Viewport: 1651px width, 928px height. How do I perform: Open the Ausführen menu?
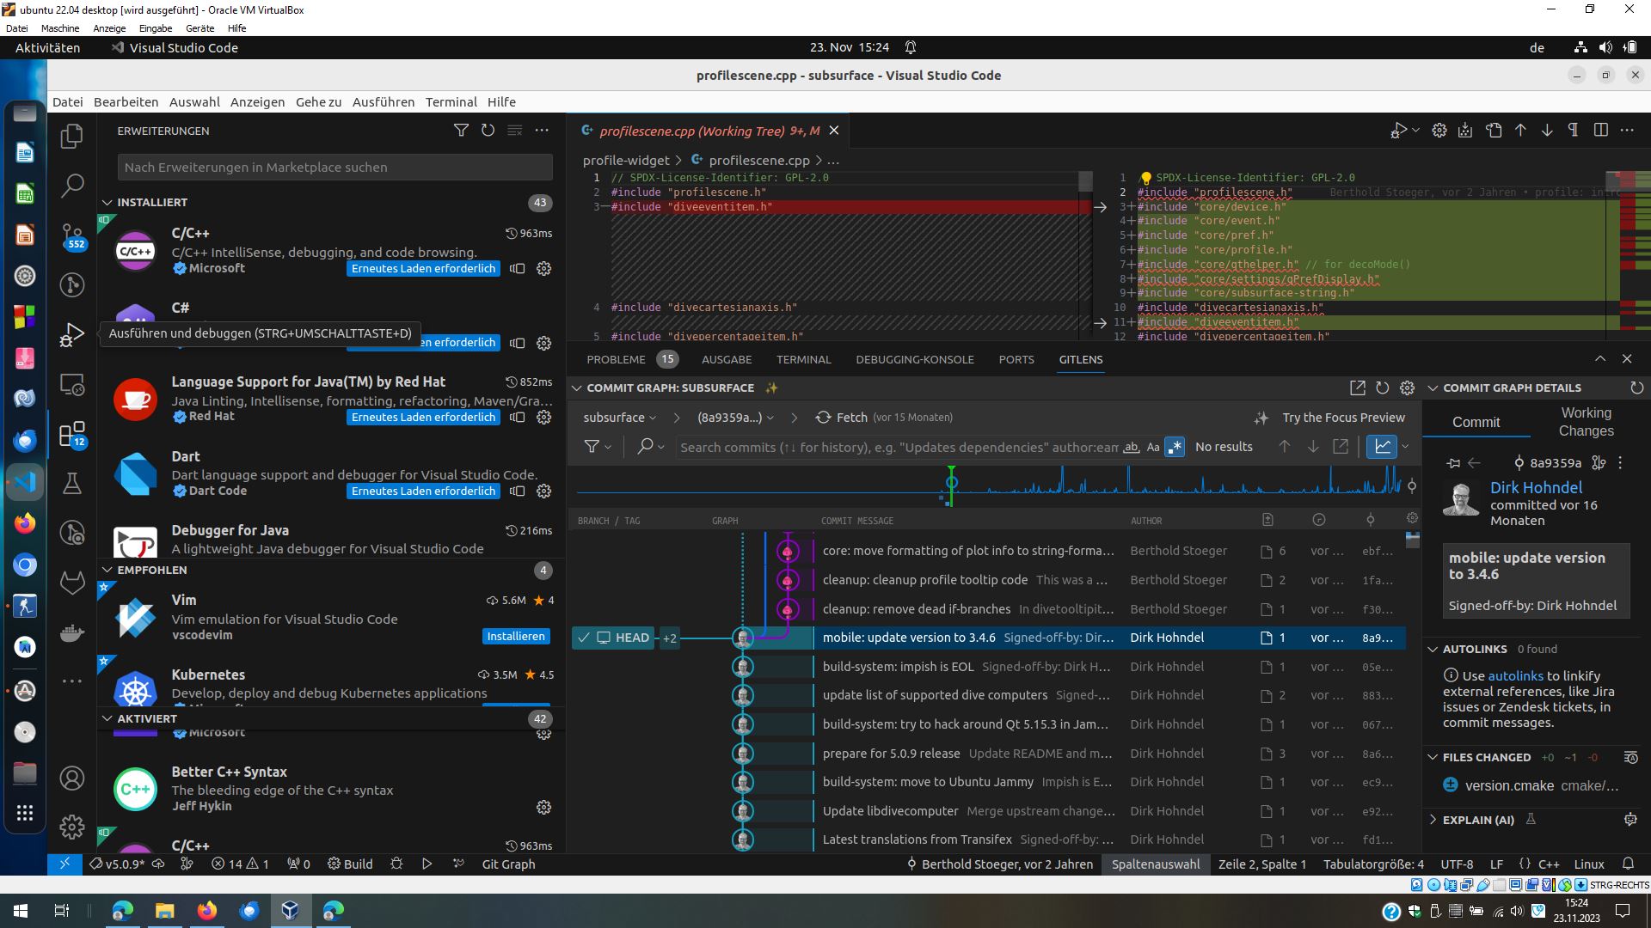click(384, 102)
